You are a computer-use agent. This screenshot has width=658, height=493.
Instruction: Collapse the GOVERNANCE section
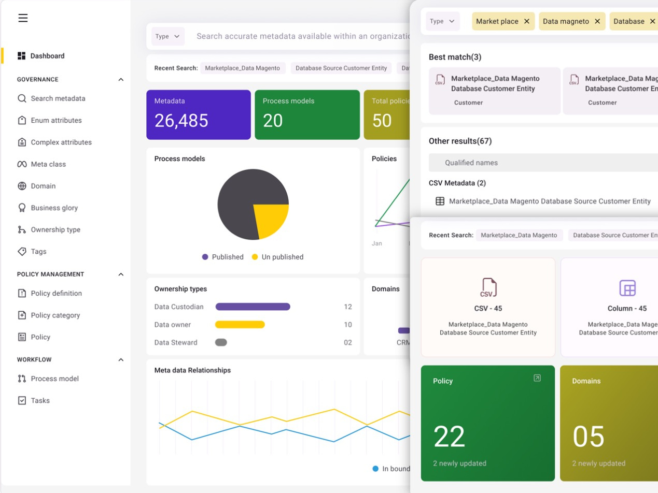pyautogui.click(x=120, y=79)
